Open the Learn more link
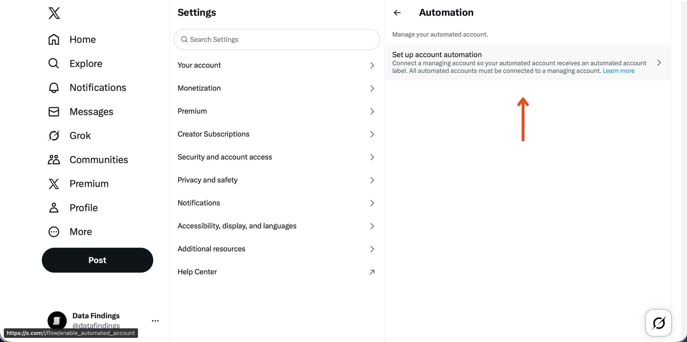The width and height of the screenshot is (687, 342). (x=618, y=71)
